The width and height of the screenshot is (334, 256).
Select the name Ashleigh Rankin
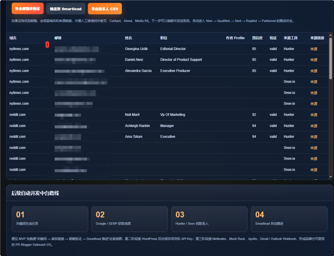pos(137,126)
